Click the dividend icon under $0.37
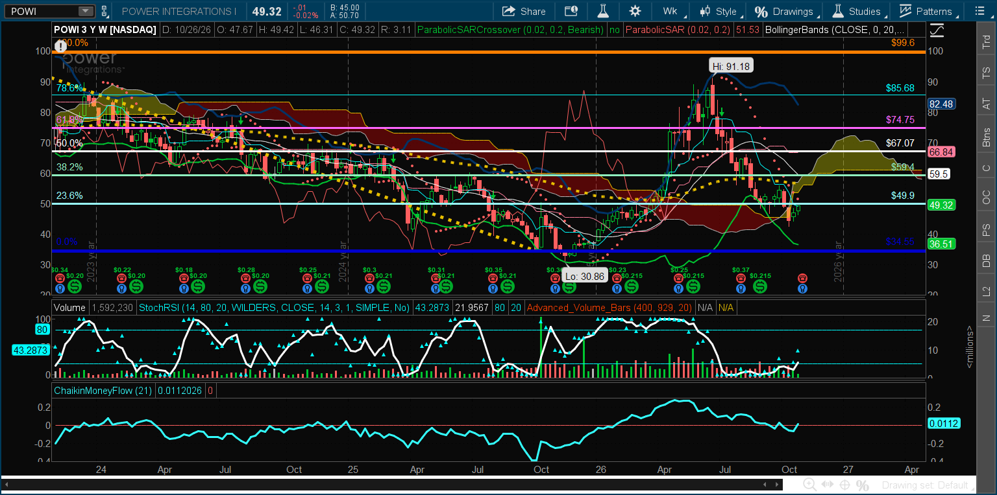 [759, 286]
